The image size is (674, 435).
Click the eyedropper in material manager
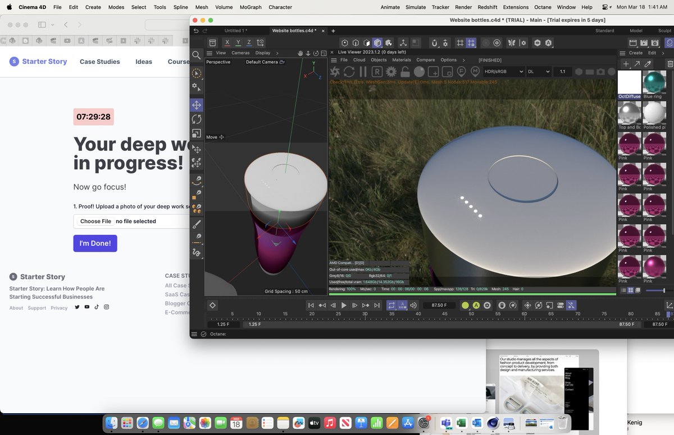[648, 64]
